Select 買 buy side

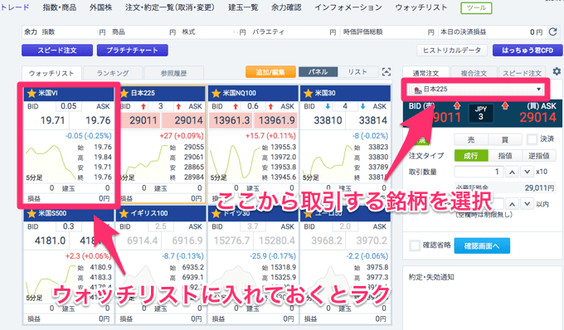(x=504, y=139)
